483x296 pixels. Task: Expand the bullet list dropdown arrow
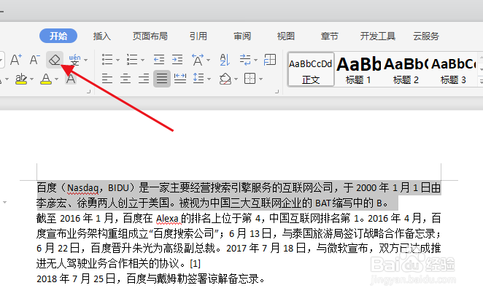(x=117, y=60)
